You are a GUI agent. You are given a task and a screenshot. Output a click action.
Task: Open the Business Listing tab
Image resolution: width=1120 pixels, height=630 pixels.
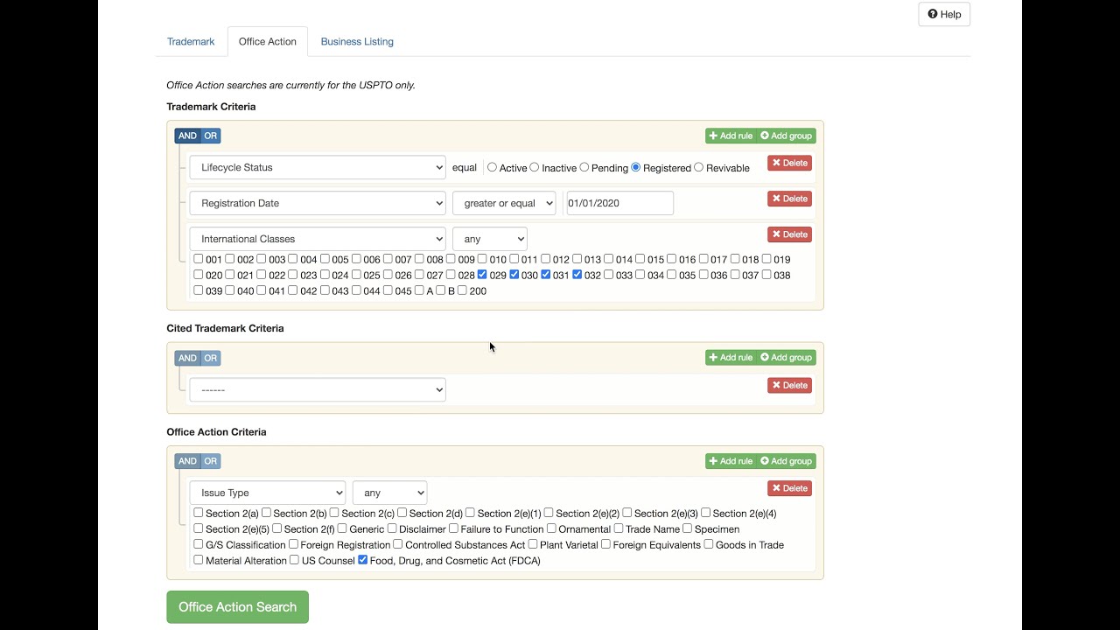[x=357, y=41]
